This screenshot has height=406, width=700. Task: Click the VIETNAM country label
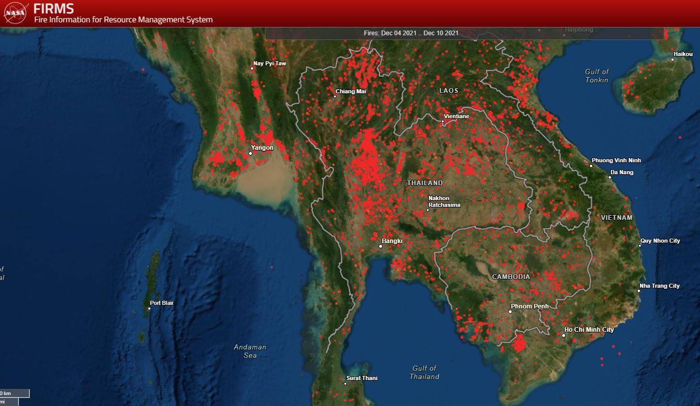pyautogui.click(x=617, y=218)
